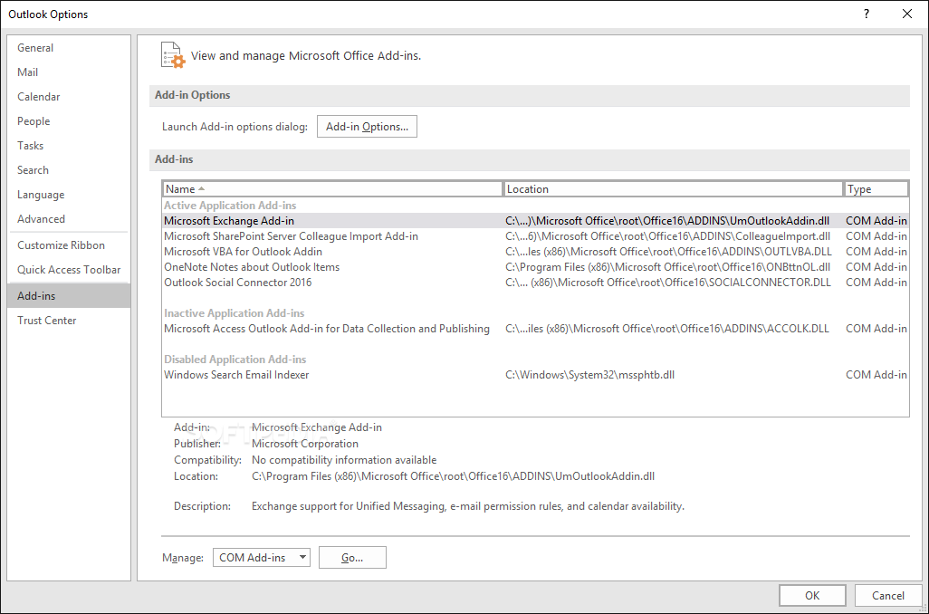Viewport: 929px width, 614px height.
Task: Open Search options category
Action: (69, 170)
